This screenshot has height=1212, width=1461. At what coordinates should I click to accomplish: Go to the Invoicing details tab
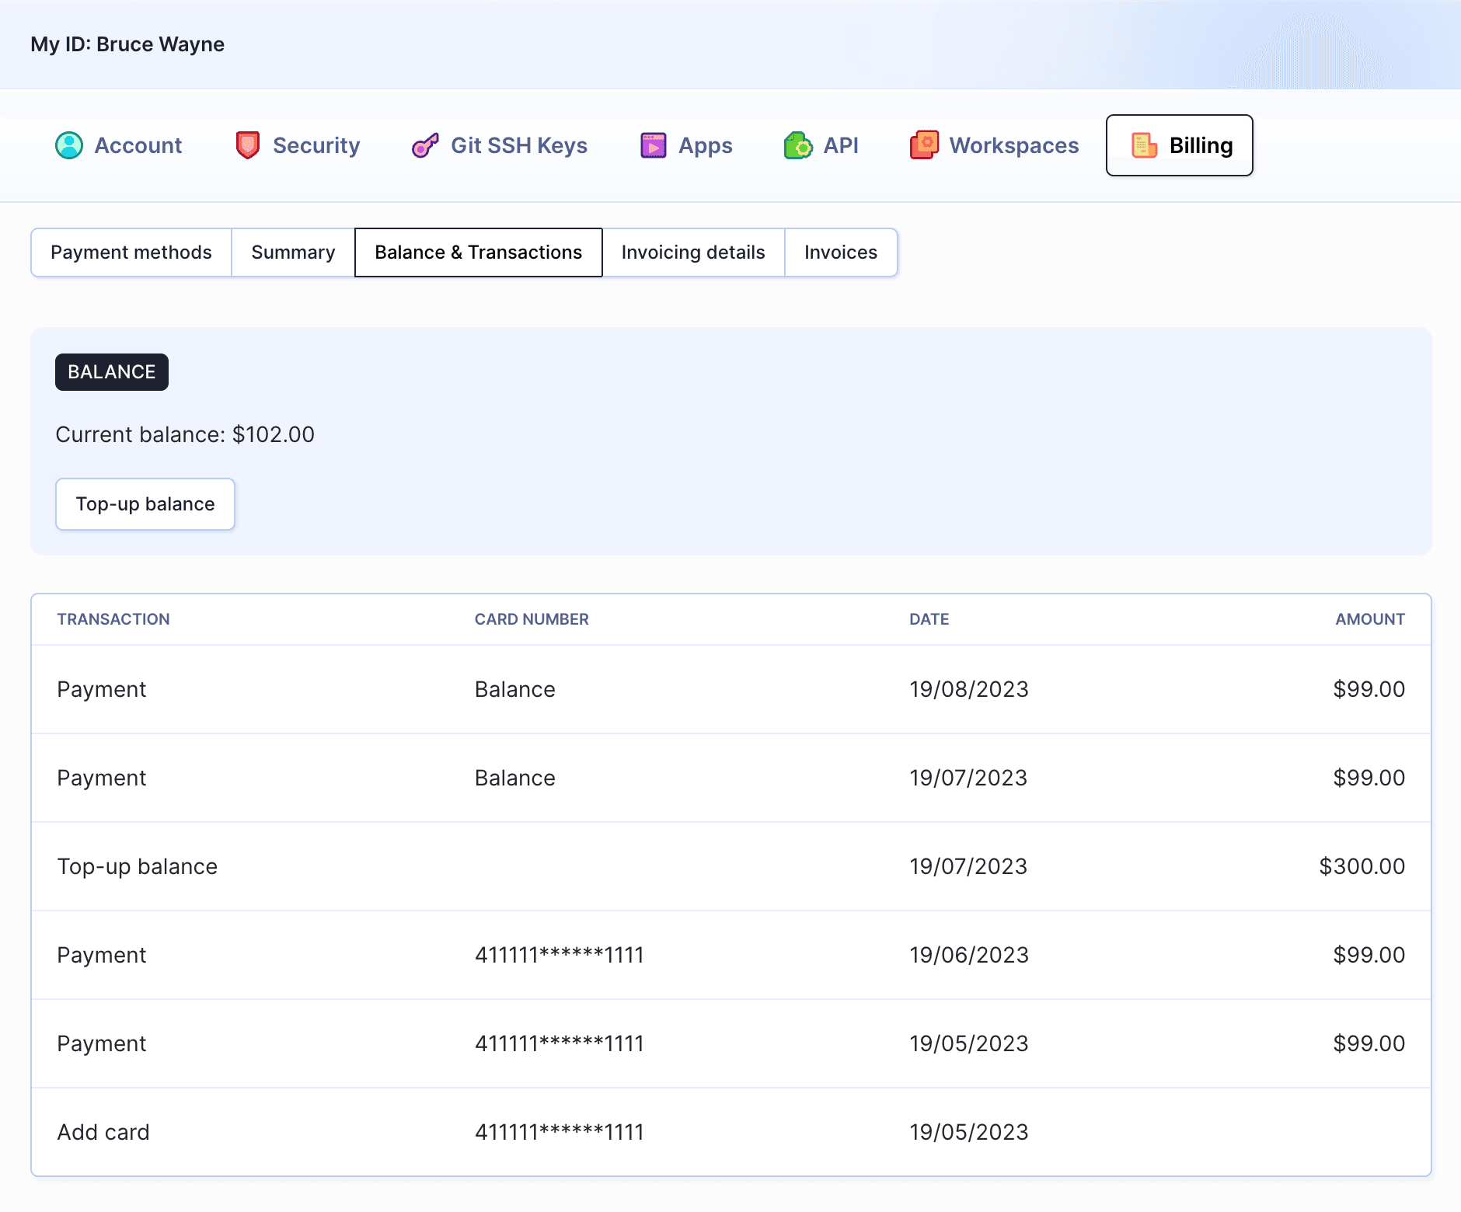point(693,252)
